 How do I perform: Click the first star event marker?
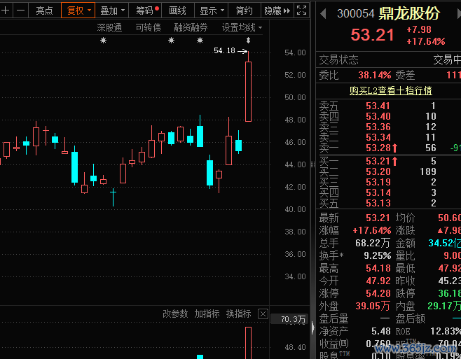(x=103, y=41)
